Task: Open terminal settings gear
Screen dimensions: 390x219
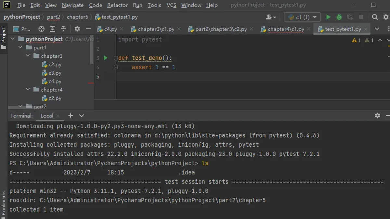Action: pos(377,116)
